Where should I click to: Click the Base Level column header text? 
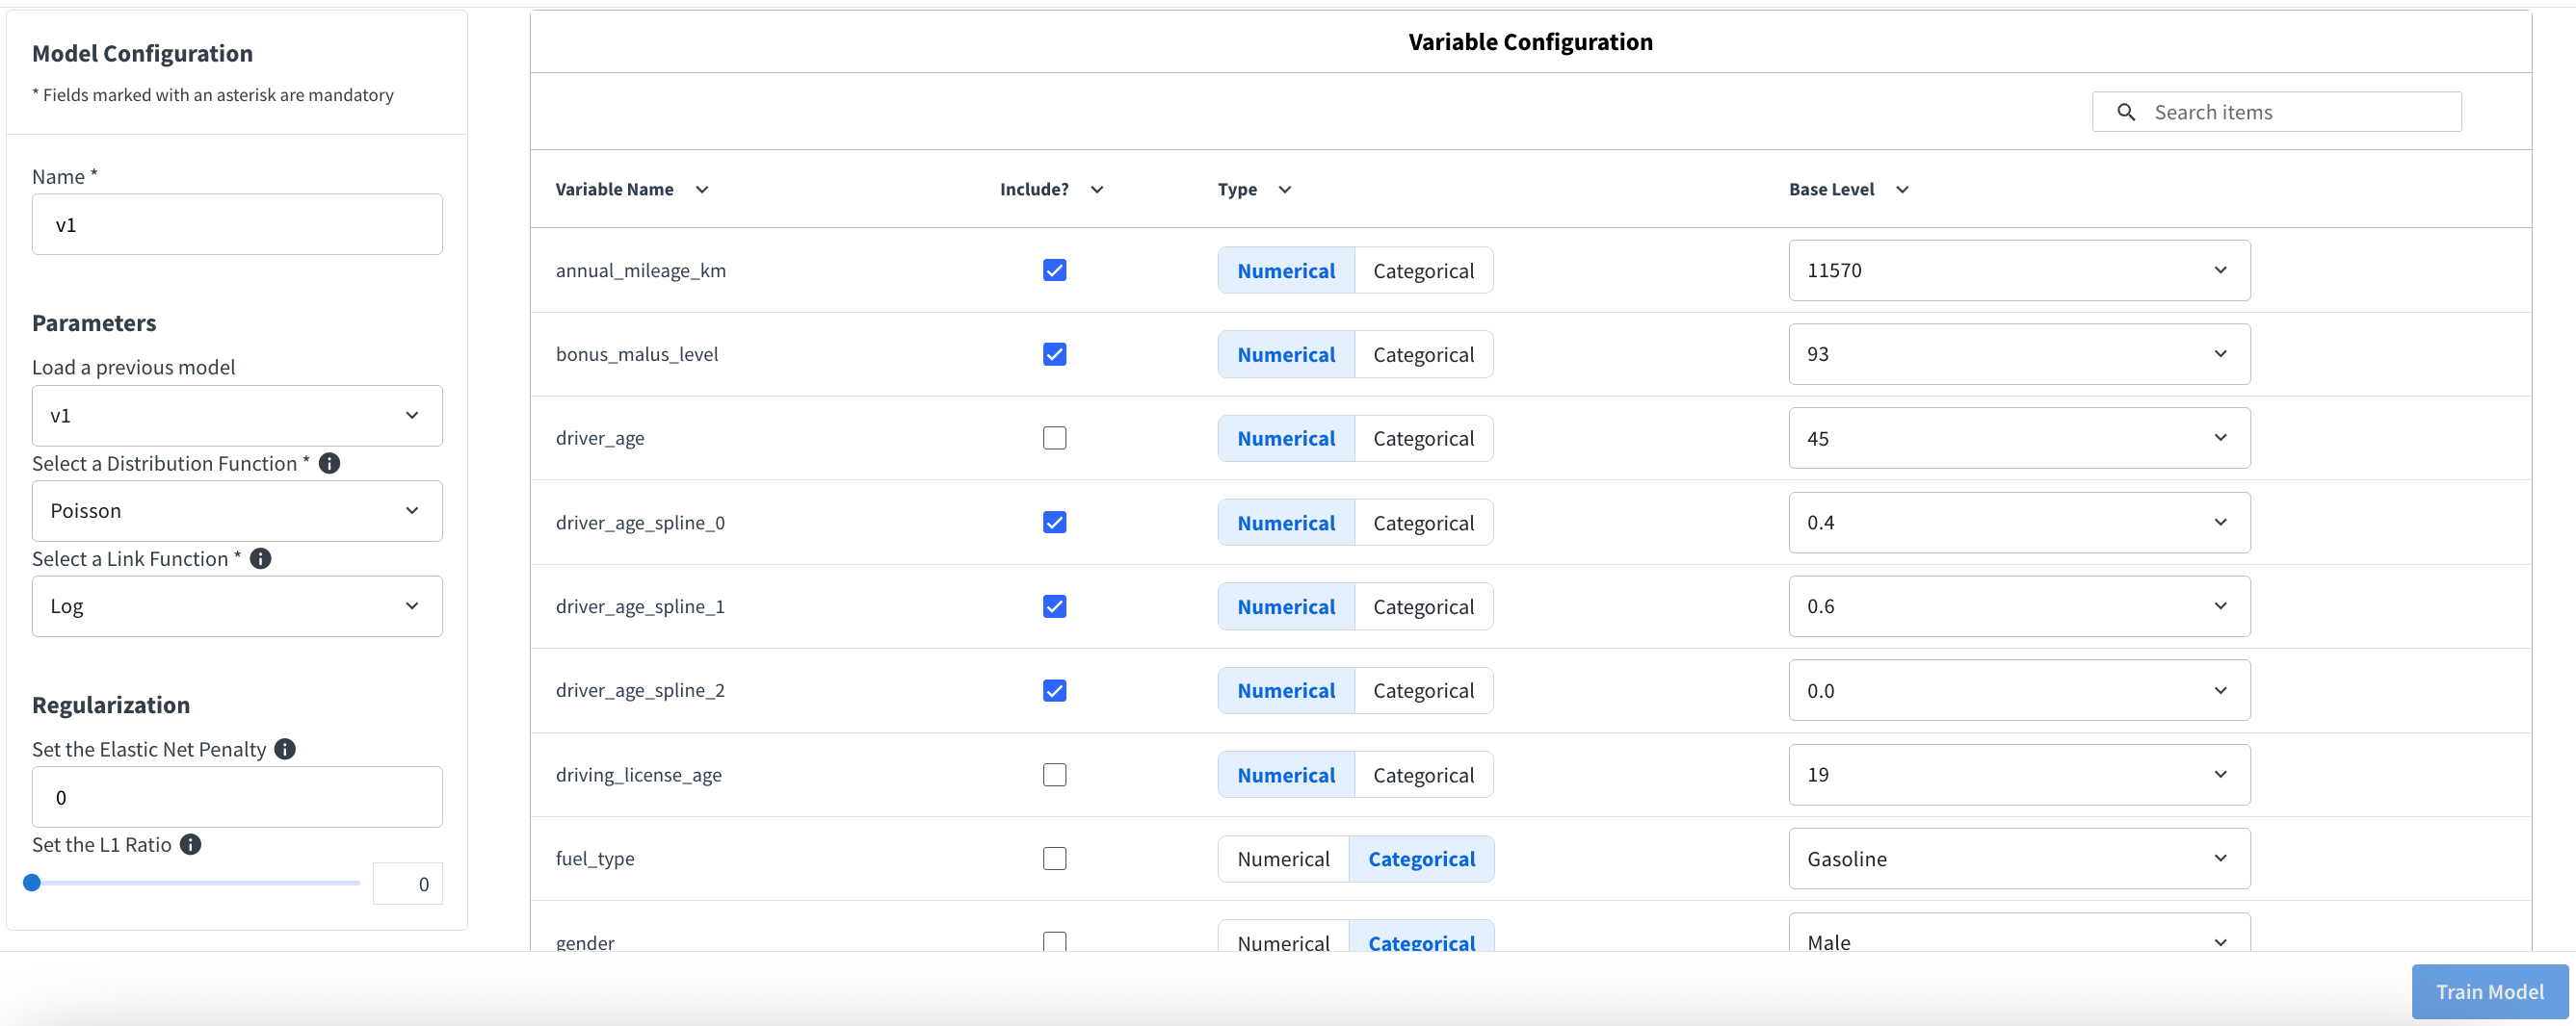click(1831, 189)
